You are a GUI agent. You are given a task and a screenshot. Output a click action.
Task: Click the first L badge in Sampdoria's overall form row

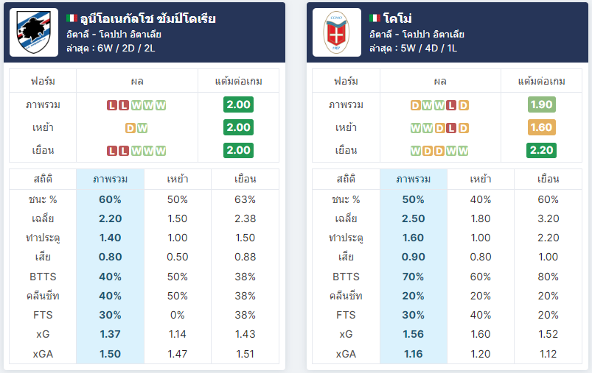coord(112,105)
